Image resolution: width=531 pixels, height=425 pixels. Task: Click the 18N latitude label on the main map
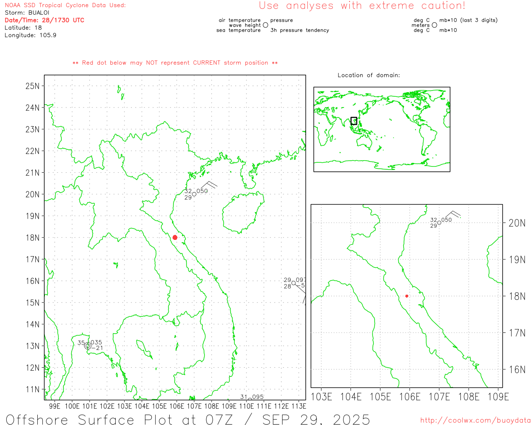[x=32, y=238]
